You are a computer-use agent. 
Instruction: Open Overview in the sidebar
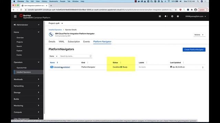tap(20, 38)
